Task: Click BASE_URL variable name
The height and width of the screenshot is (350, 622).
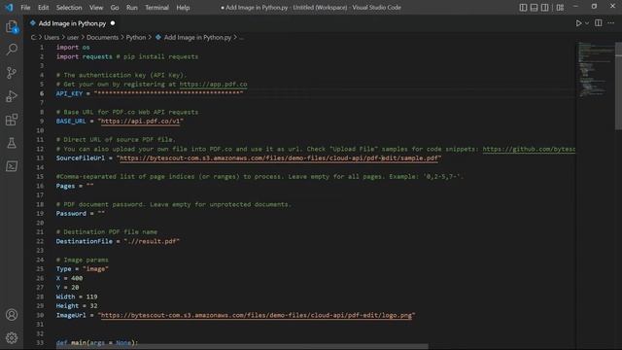Action: point(71,121)
